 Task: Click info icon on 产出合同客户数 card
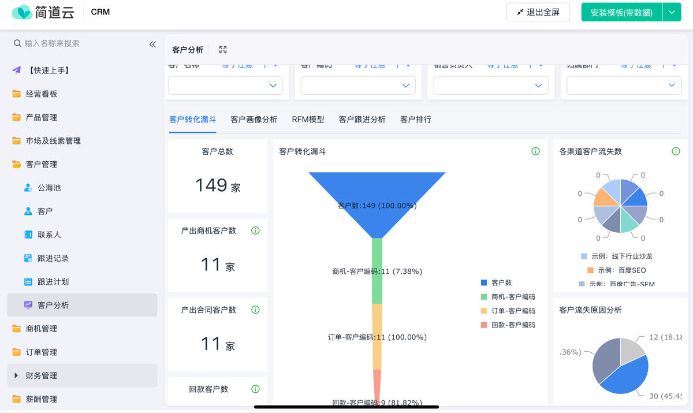coord(255,310)
